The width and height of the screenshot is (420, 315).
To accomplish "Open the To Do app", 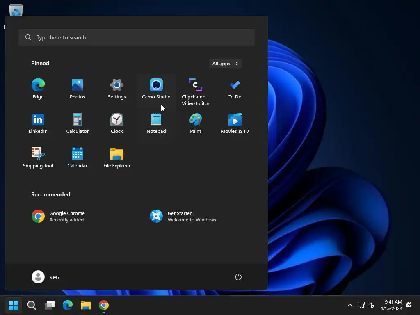I will pyautogui.click(x=235, y=89).
